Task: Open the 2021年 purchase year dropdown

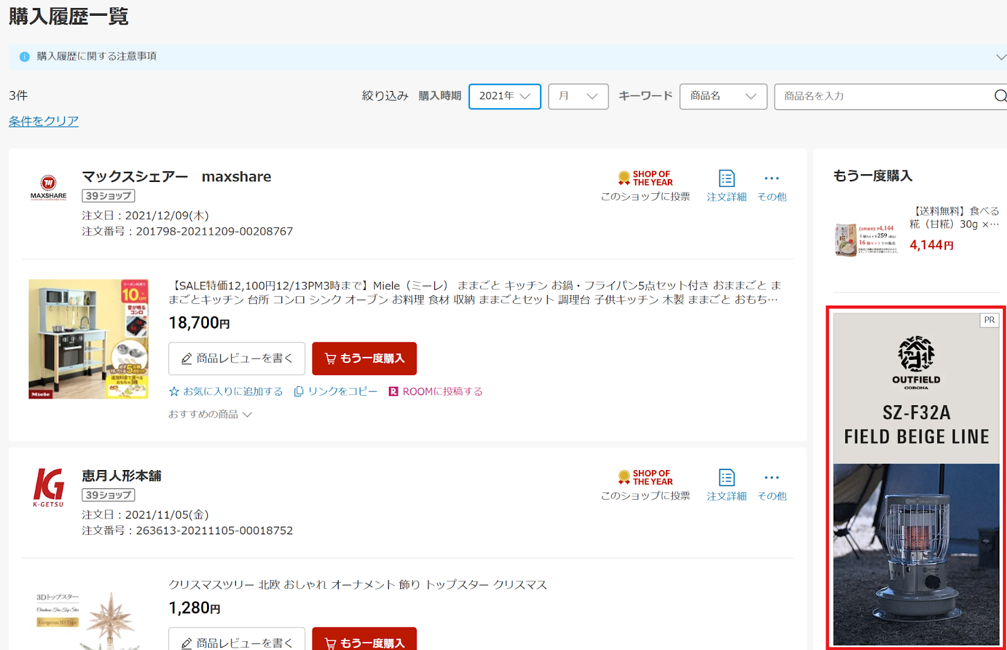Action: pyautogui.click(x=504, y=96)
